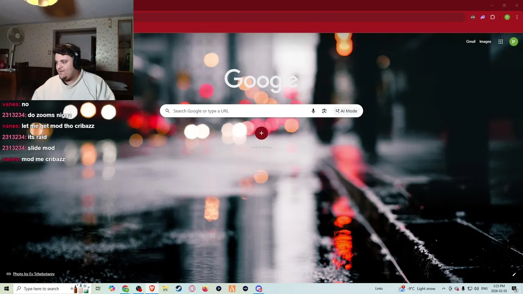Click the chat message "its raid"
Viewport: 523px width, 294px height.
click(x=37, y=137)
